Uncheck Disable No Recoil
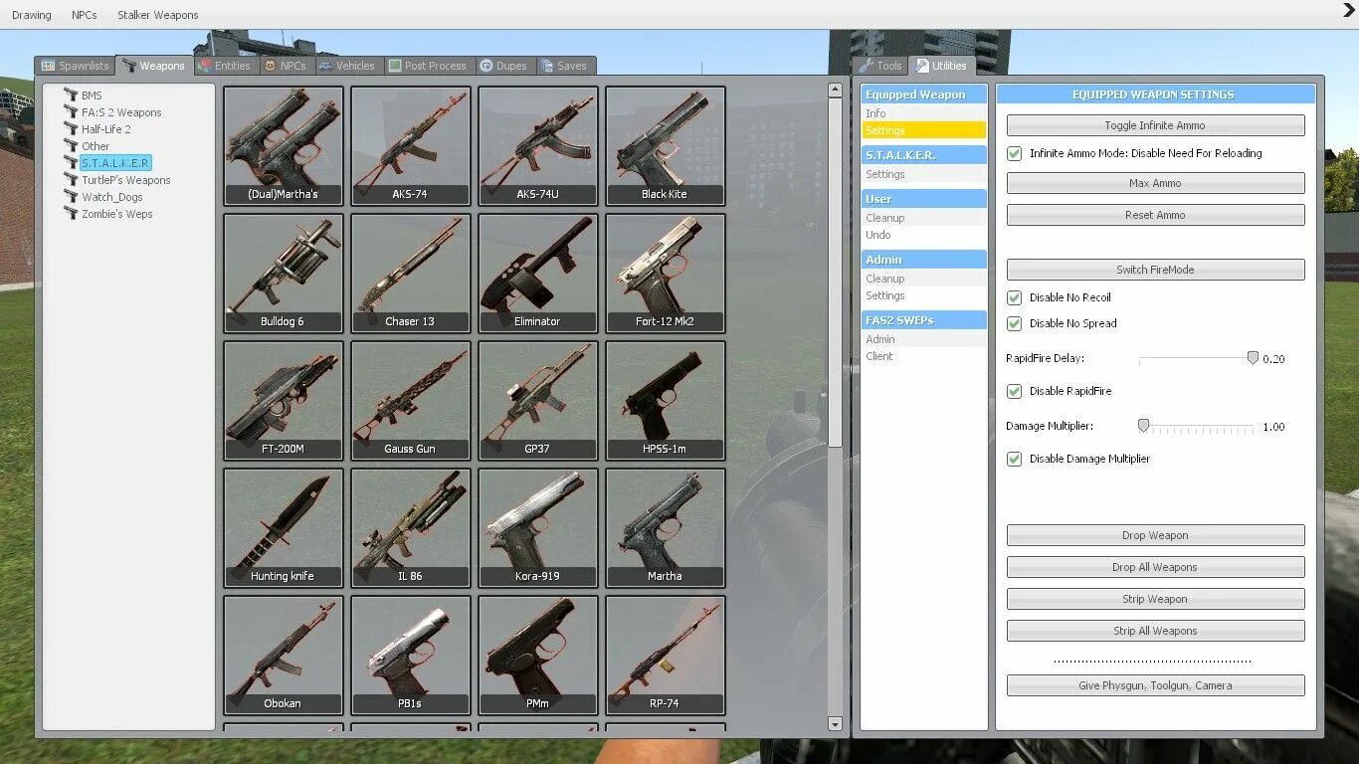 [x=1015, y=297]
